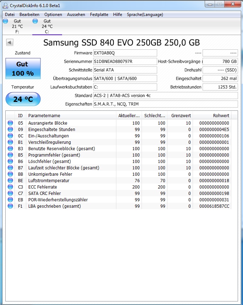Click status orb for Löschfehler row

[10, 161]
